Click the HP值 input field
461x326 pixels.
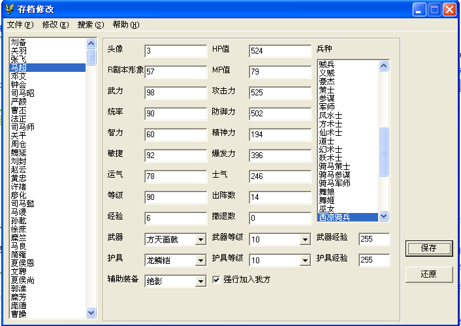coord(280,51)
